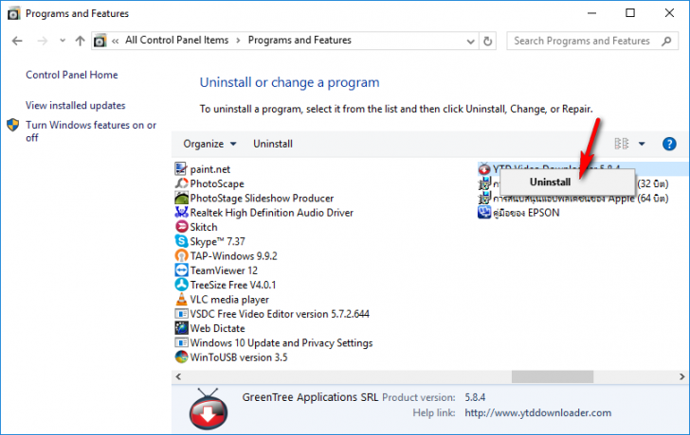The width and height of the screenshot is (690, 435).
Task: Select PhotoStage Slideshow Producer text
Action: [262, 198]
